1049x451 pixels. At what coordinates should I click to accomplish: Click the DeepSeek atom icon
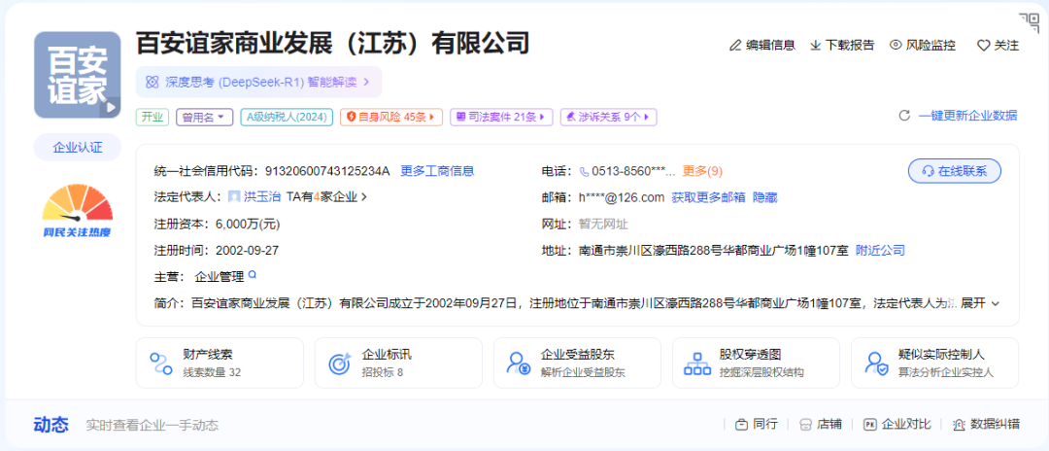pos(152,83)
